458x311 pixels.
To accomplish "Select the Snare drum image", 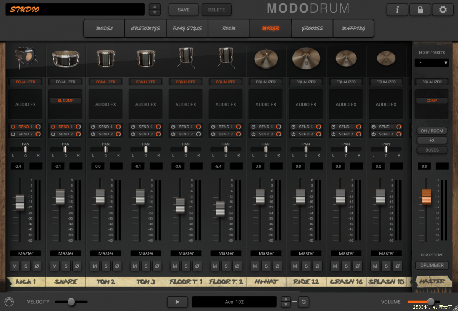I will [66, 59].
